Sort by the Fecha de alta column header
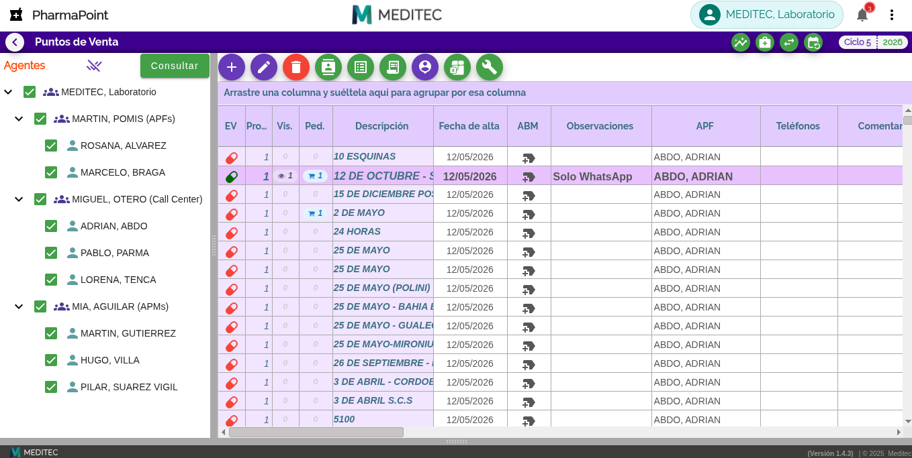 tap(469, 126)
